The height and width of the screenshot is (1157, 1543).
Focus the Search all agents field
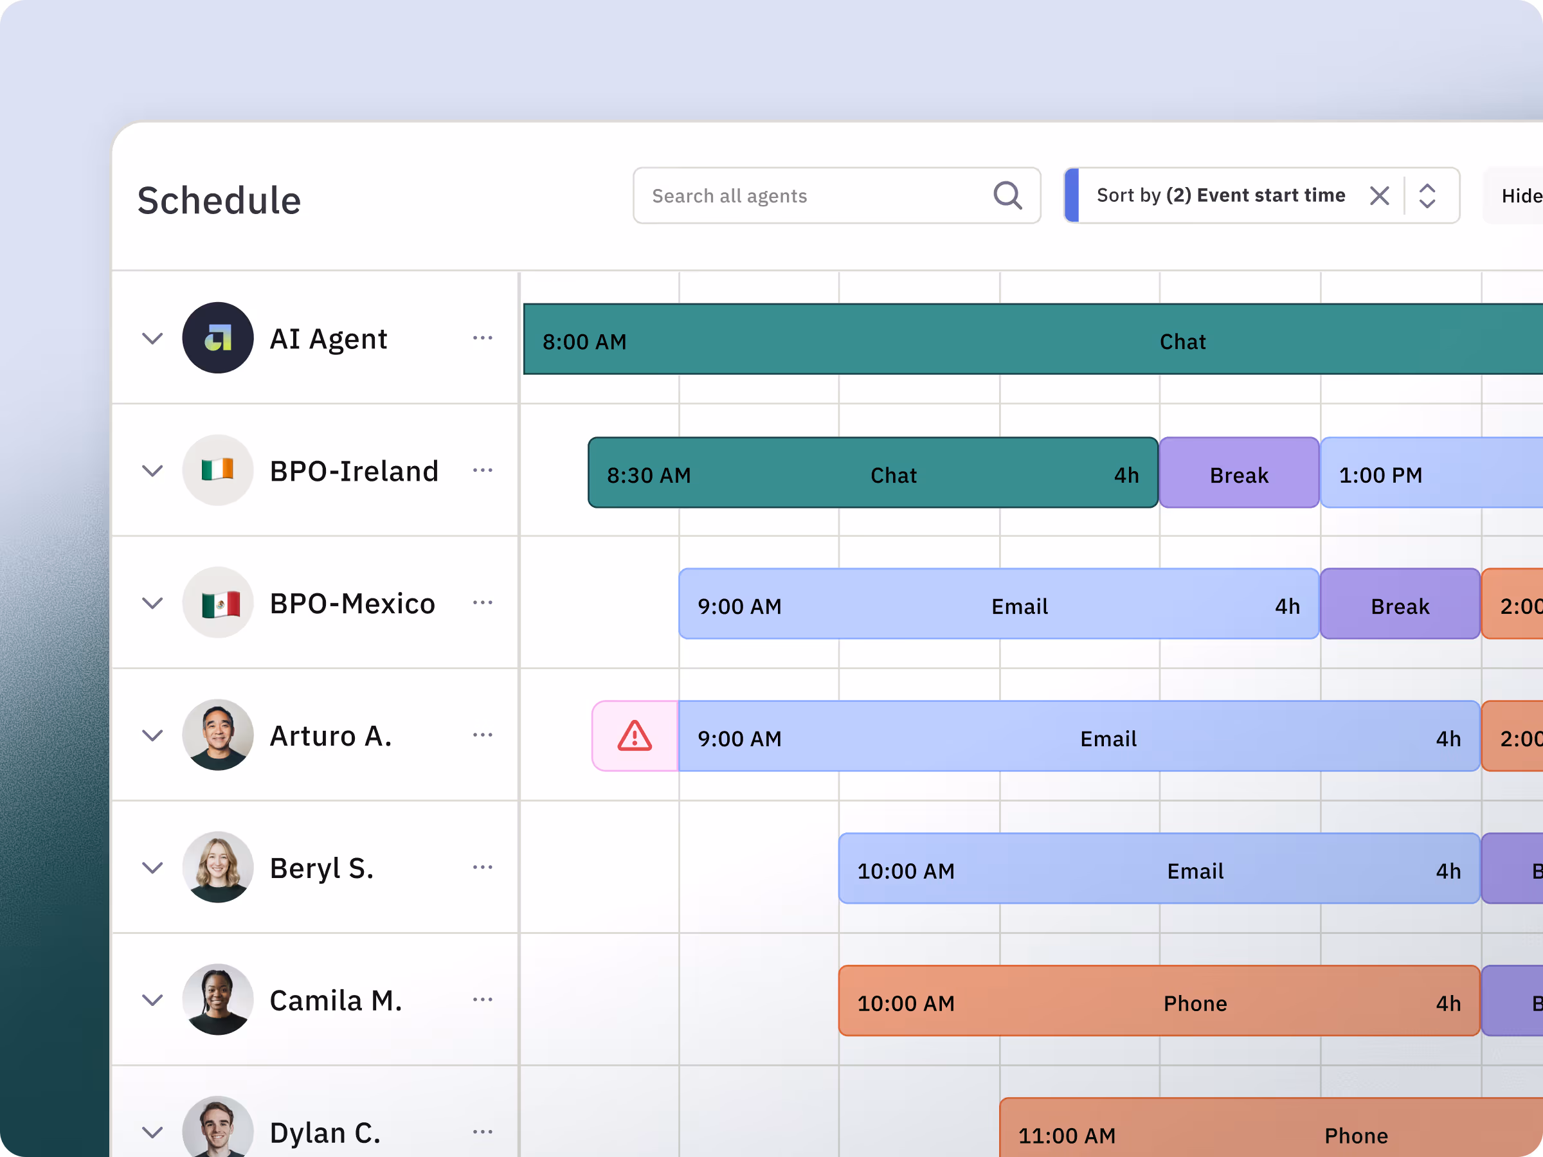point(809,196)
